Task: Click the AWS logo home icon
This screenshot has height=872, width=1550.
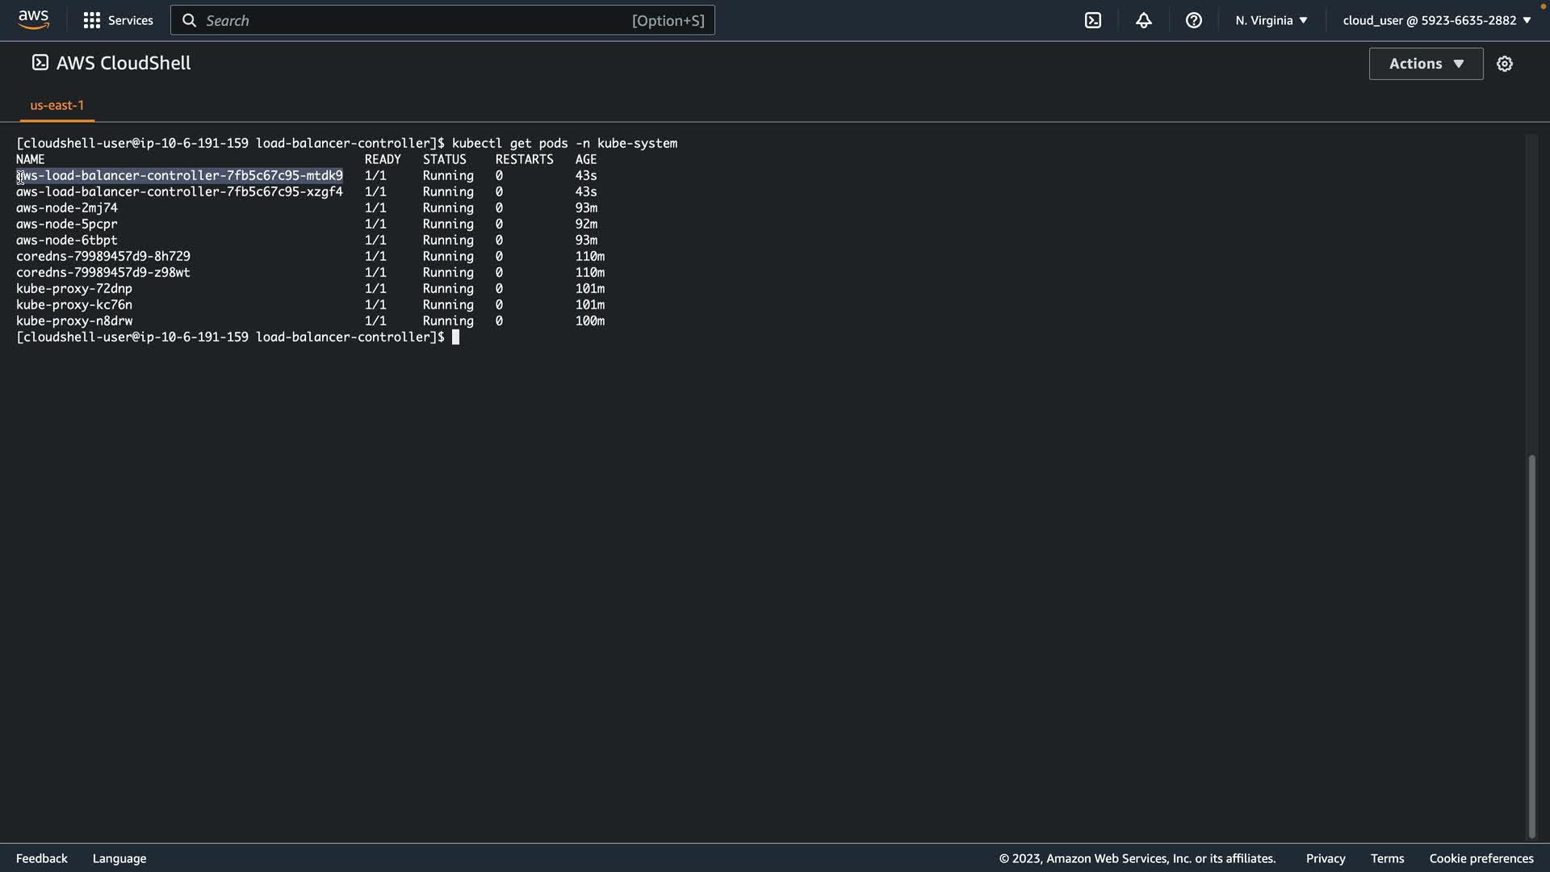Action: click(x=34, y=20)
